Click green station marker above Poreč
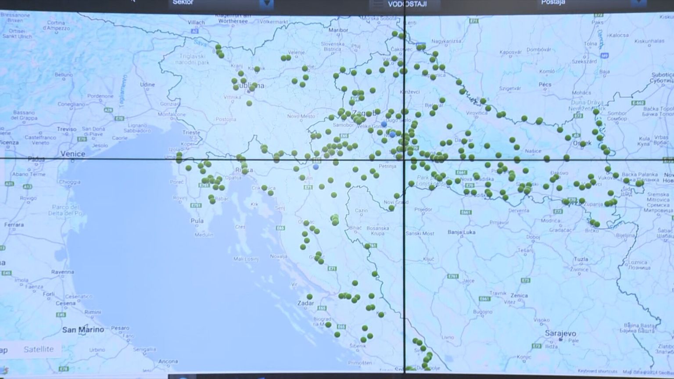The height and width of the screenshot is (379, 674). point(188,168)
